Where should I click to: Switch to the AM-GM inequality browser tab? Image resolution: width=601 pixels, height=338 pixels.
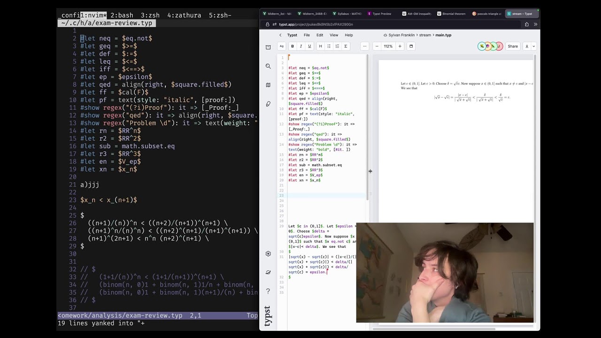tap(416, 14)
